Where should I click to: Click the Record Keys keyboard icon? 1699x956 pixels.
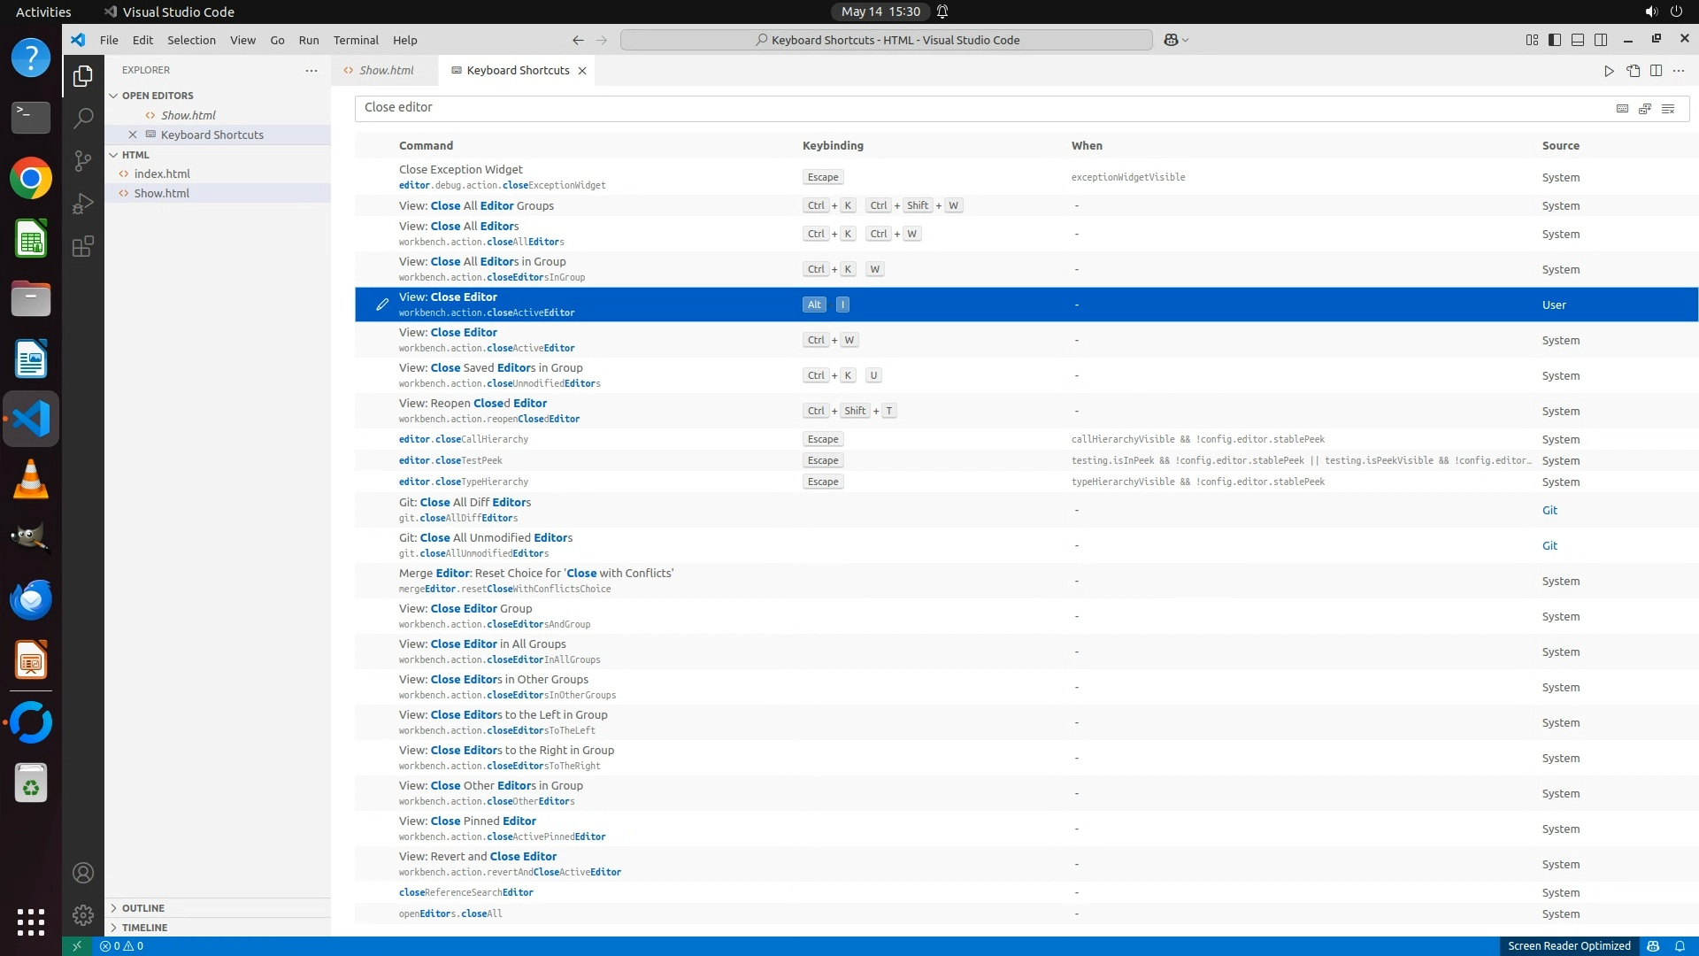coord(1622,108)
